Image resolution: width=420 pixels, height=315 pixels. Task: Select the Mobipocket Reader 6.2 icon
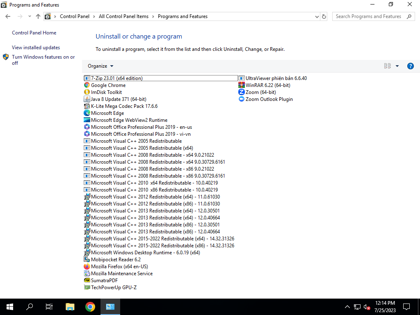87,259
